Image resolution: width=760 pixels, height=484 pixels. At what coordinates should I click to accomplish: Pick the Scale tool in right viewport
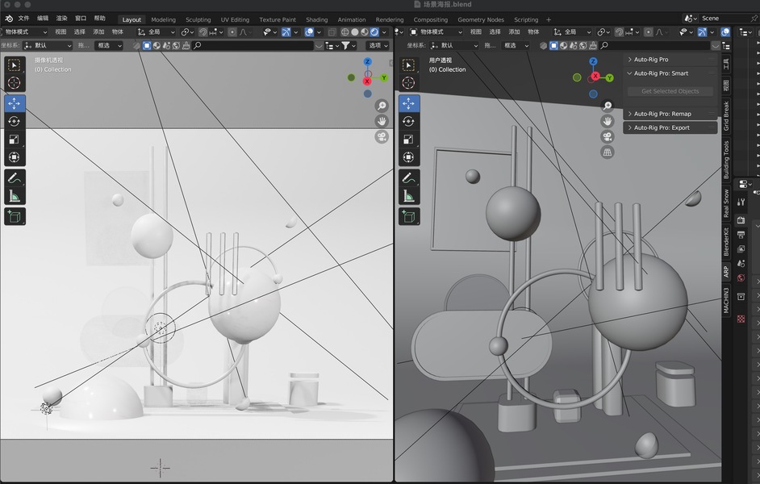tap(408, 140)
